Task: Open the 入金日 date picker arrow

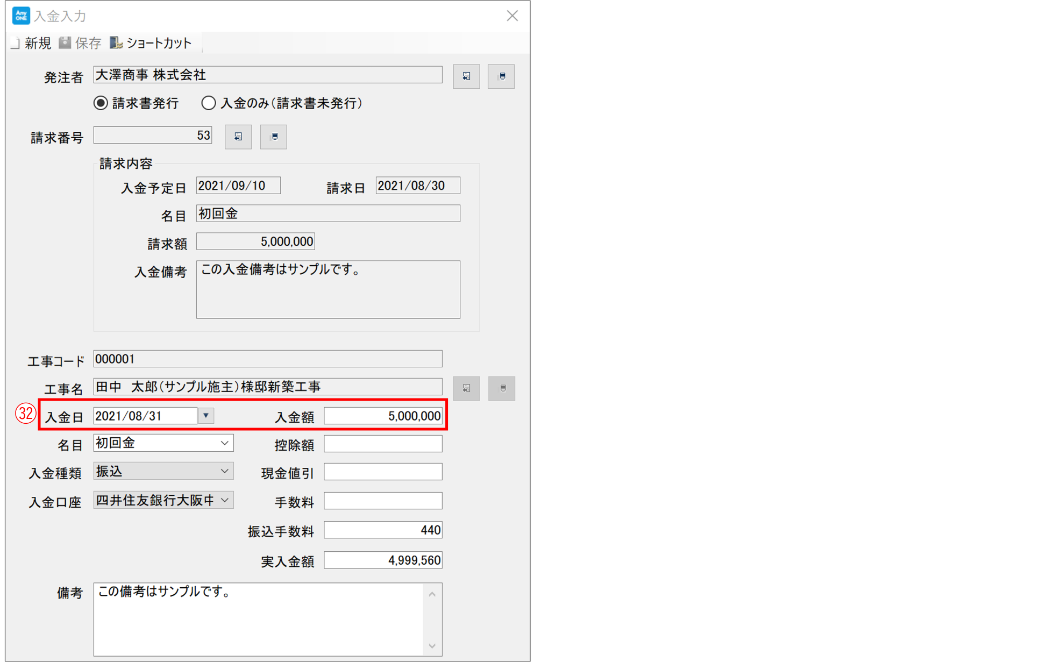Action: (206, 416)
